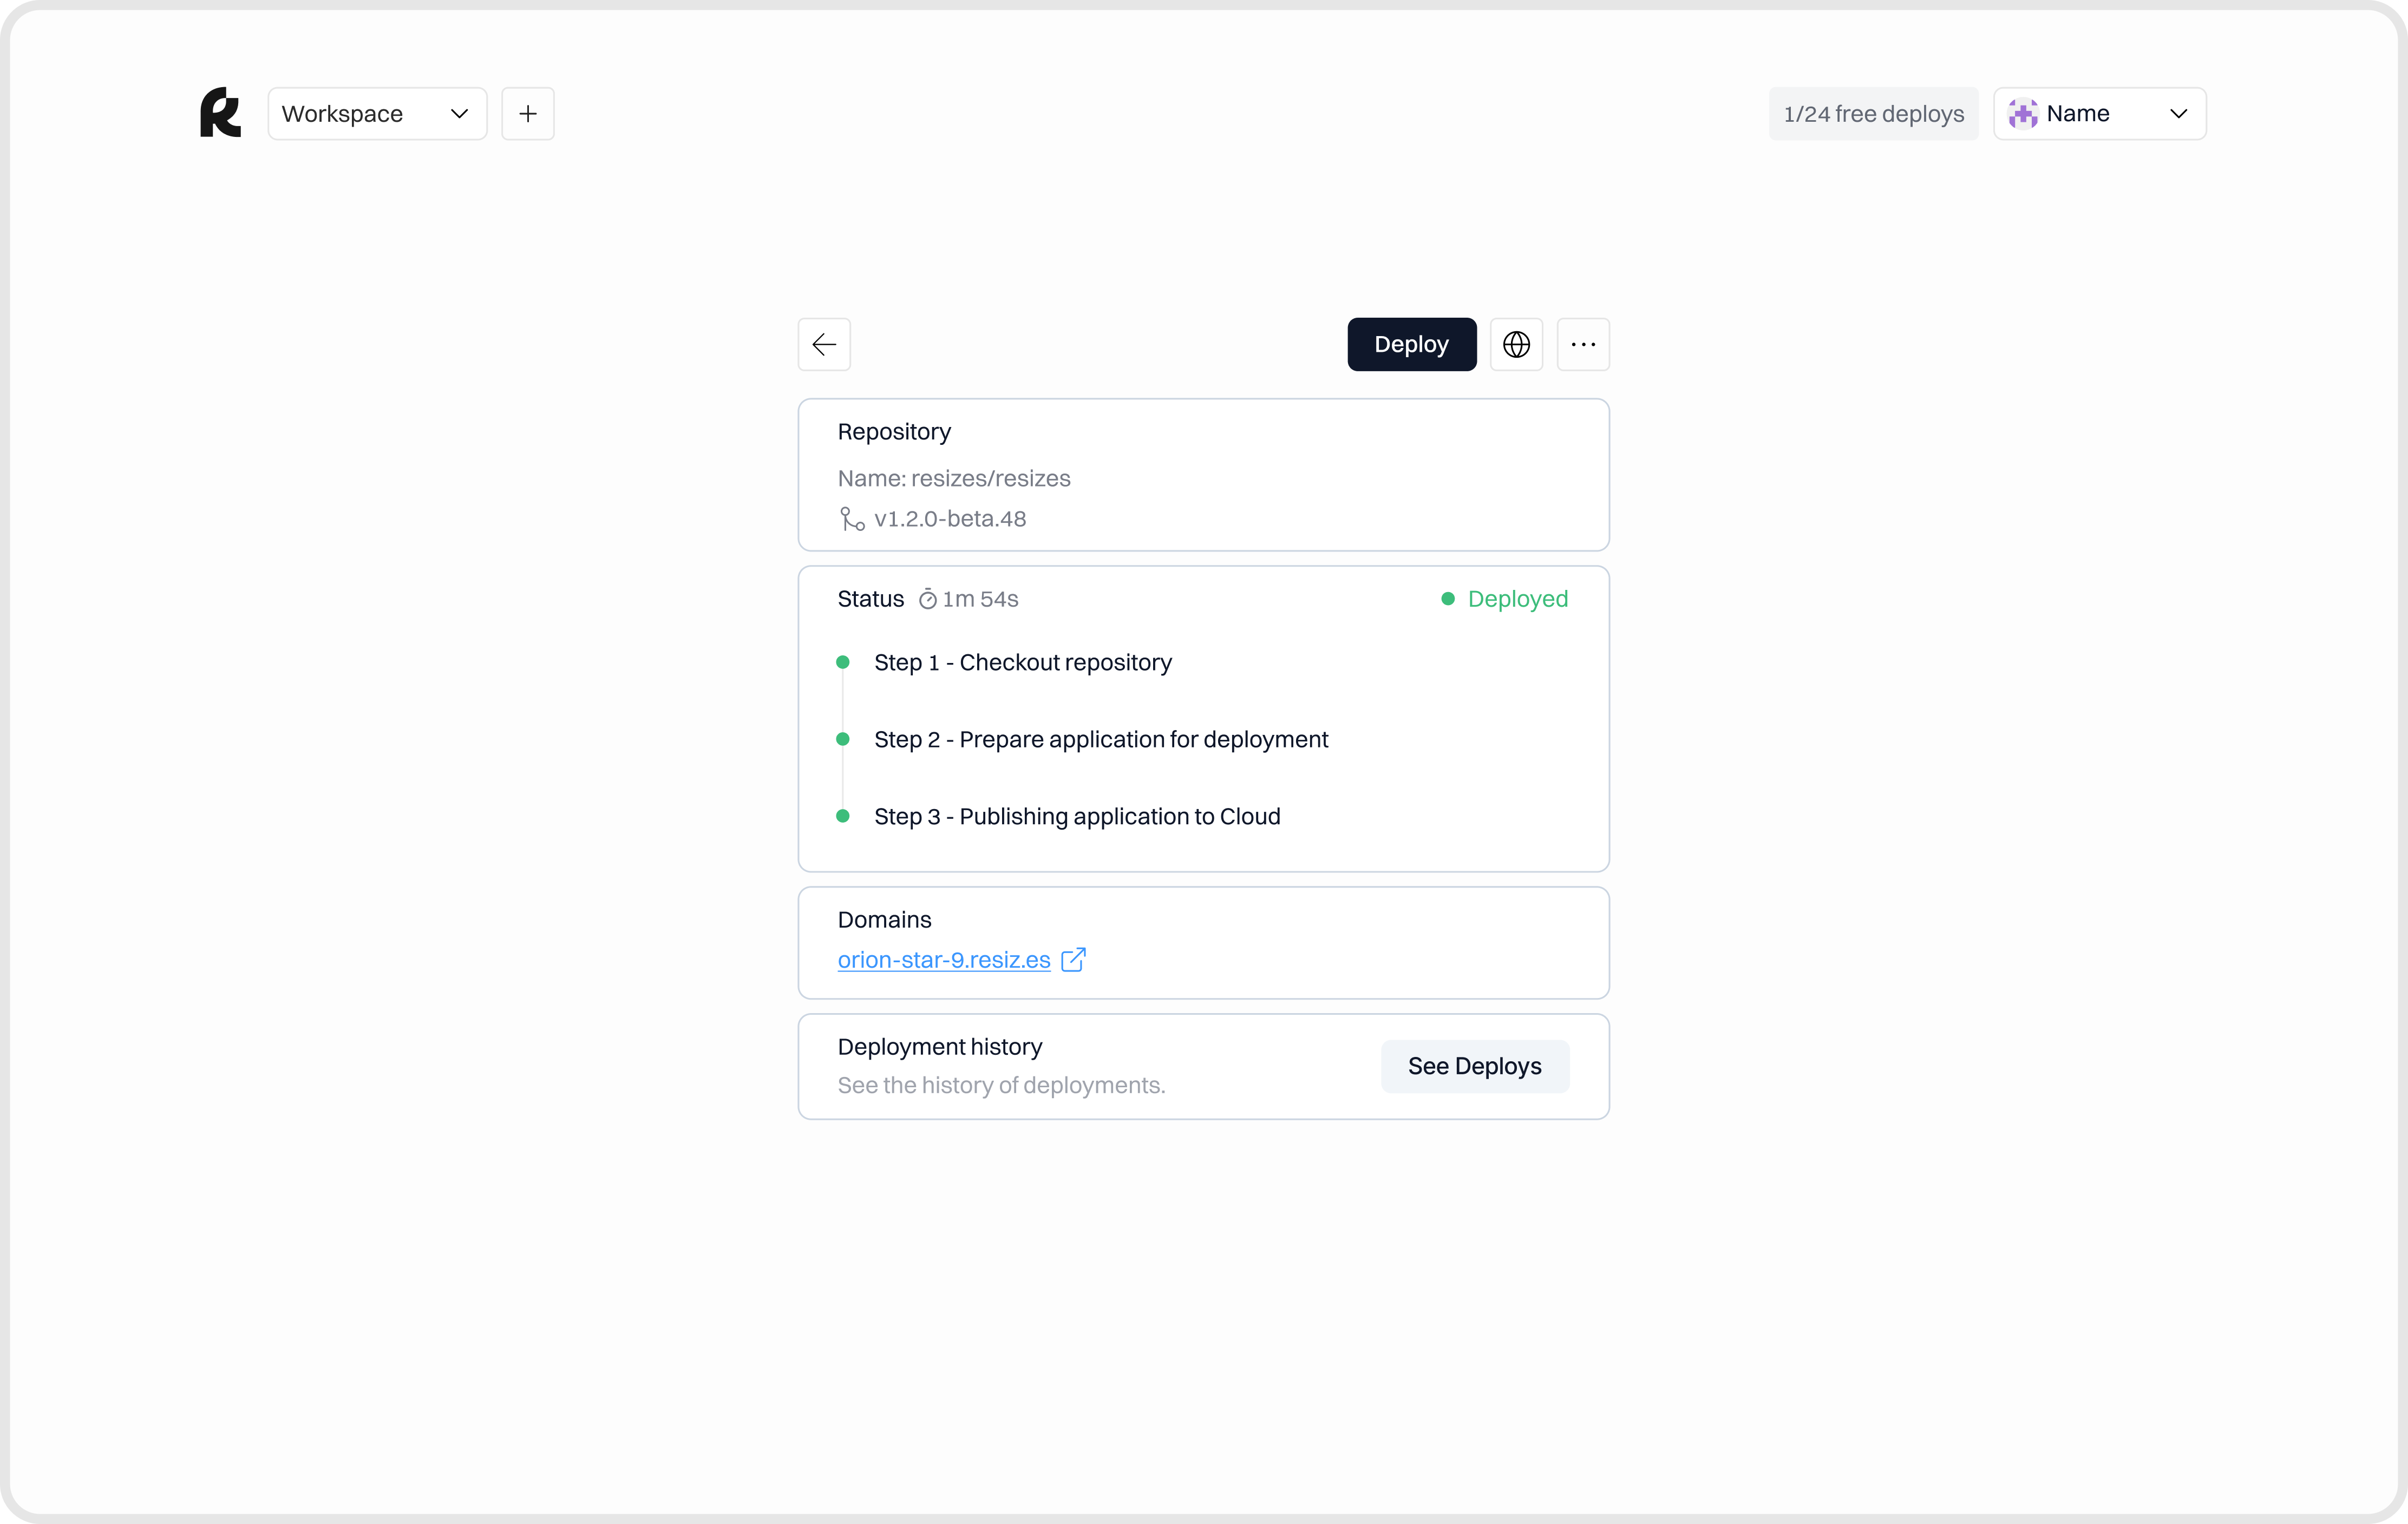Select Step 3 - Publishing application to Cloud
Screen dimensions: 2408x1524
[1077, 817]
